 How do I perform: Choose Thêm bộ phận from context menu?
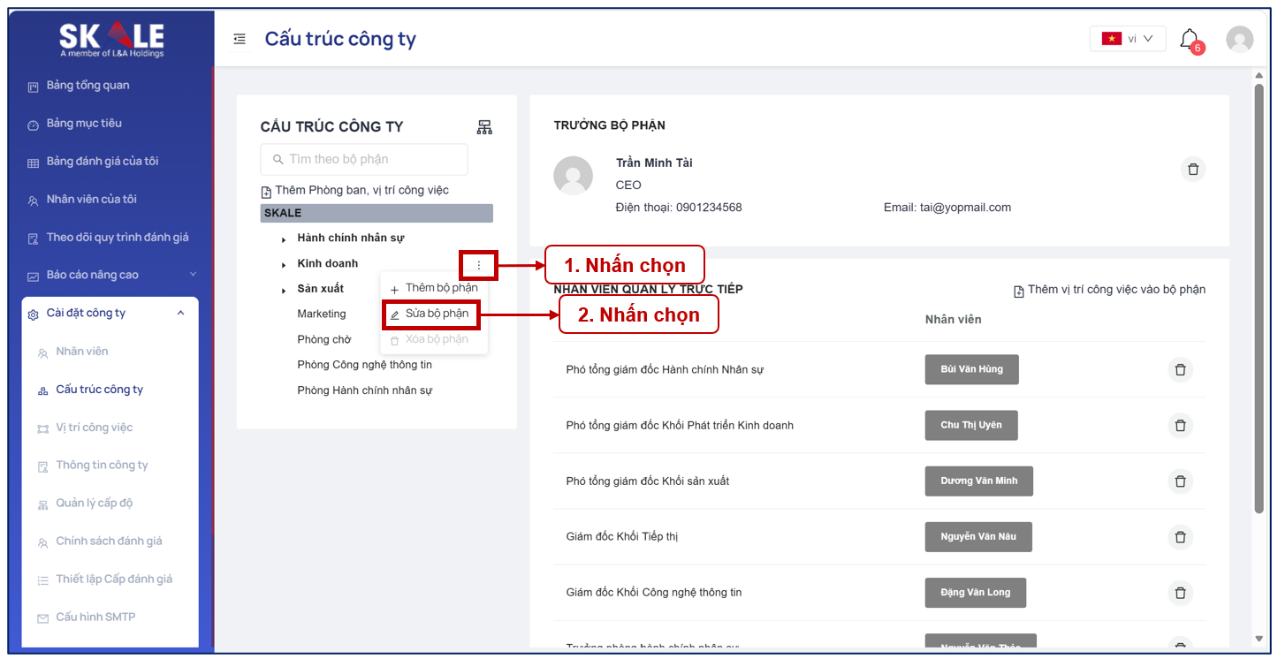(434, 288)
